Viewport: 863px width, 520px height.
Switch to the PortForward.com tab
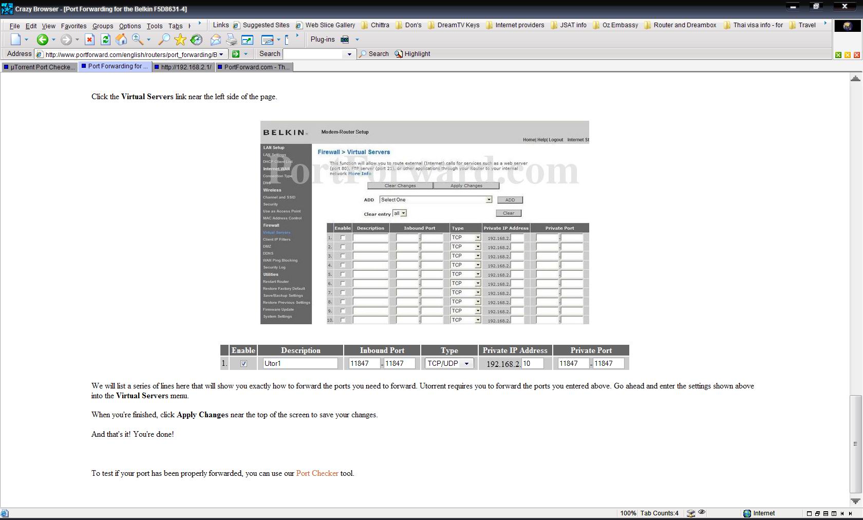[x=254, y=67]
